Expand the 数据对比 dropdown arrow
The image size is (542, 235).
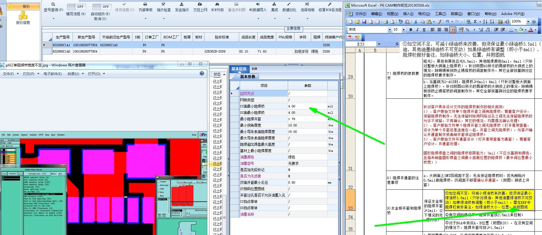point(289,19)
